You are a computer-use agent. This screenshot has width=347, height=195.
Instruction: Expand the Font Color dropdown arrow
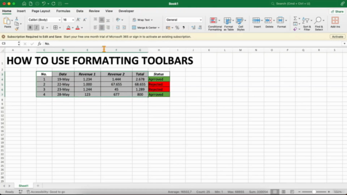click(82, 28)
